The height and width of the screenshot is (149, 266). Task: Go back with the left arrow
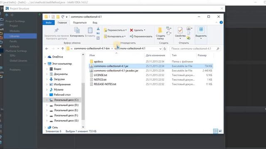click(47, 49)
